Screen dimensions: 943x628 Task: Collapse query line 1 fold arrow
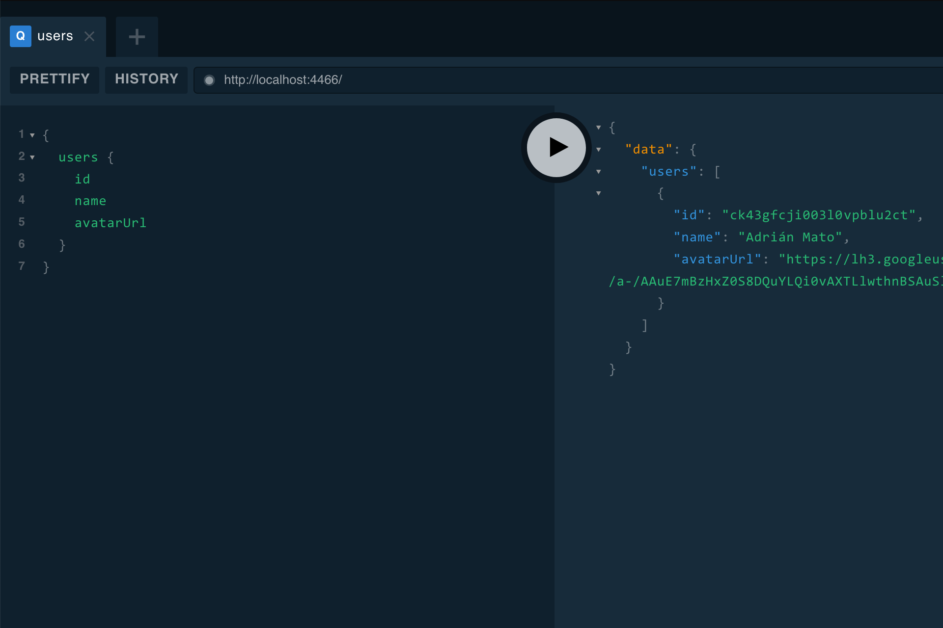[x=32, y=135]
